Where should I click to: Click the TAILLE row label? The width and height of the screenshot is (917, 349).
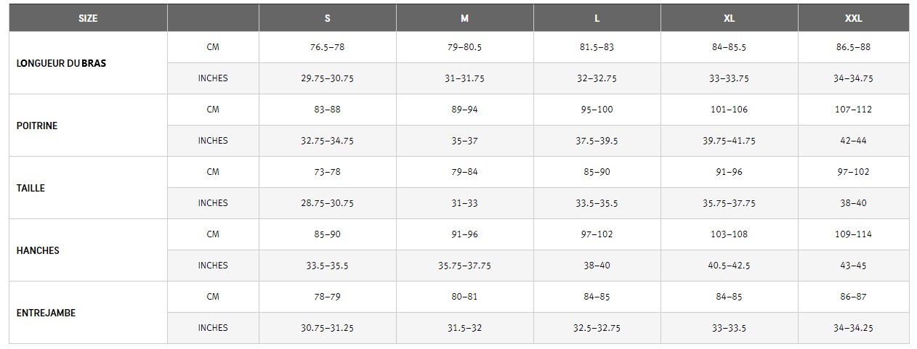pyautogui.click(x=31, y=188)
